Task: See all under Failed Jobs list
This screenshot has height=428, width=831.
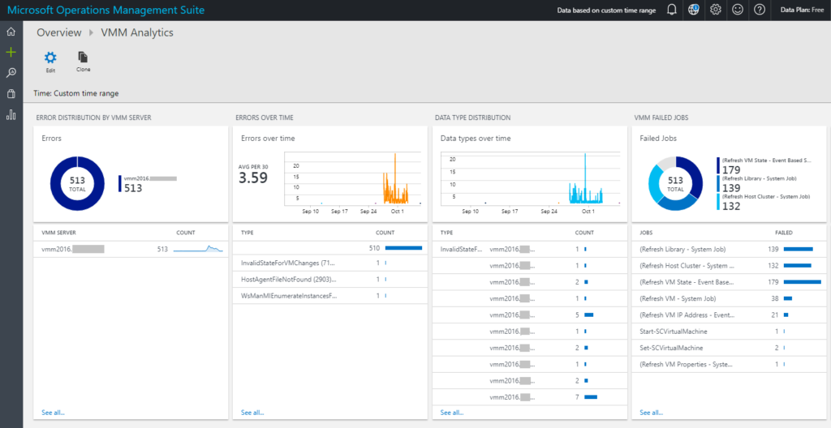Action: click(652, 413)
